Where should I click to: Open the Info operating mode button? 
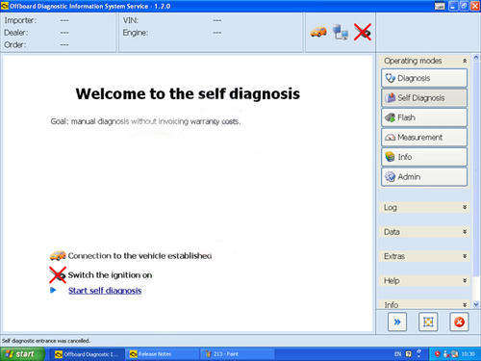(424, 157)
